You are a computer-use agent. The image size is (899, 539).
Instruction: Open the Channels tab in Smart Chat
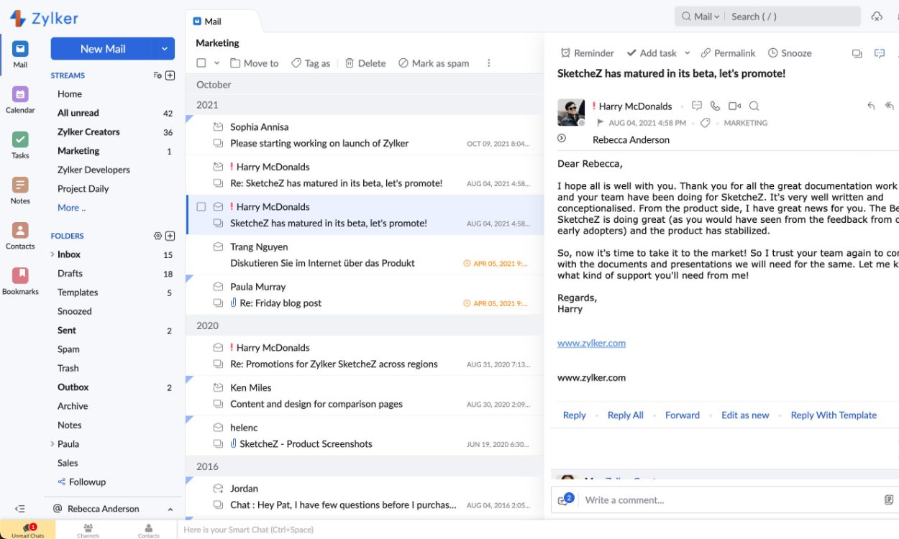88,529
